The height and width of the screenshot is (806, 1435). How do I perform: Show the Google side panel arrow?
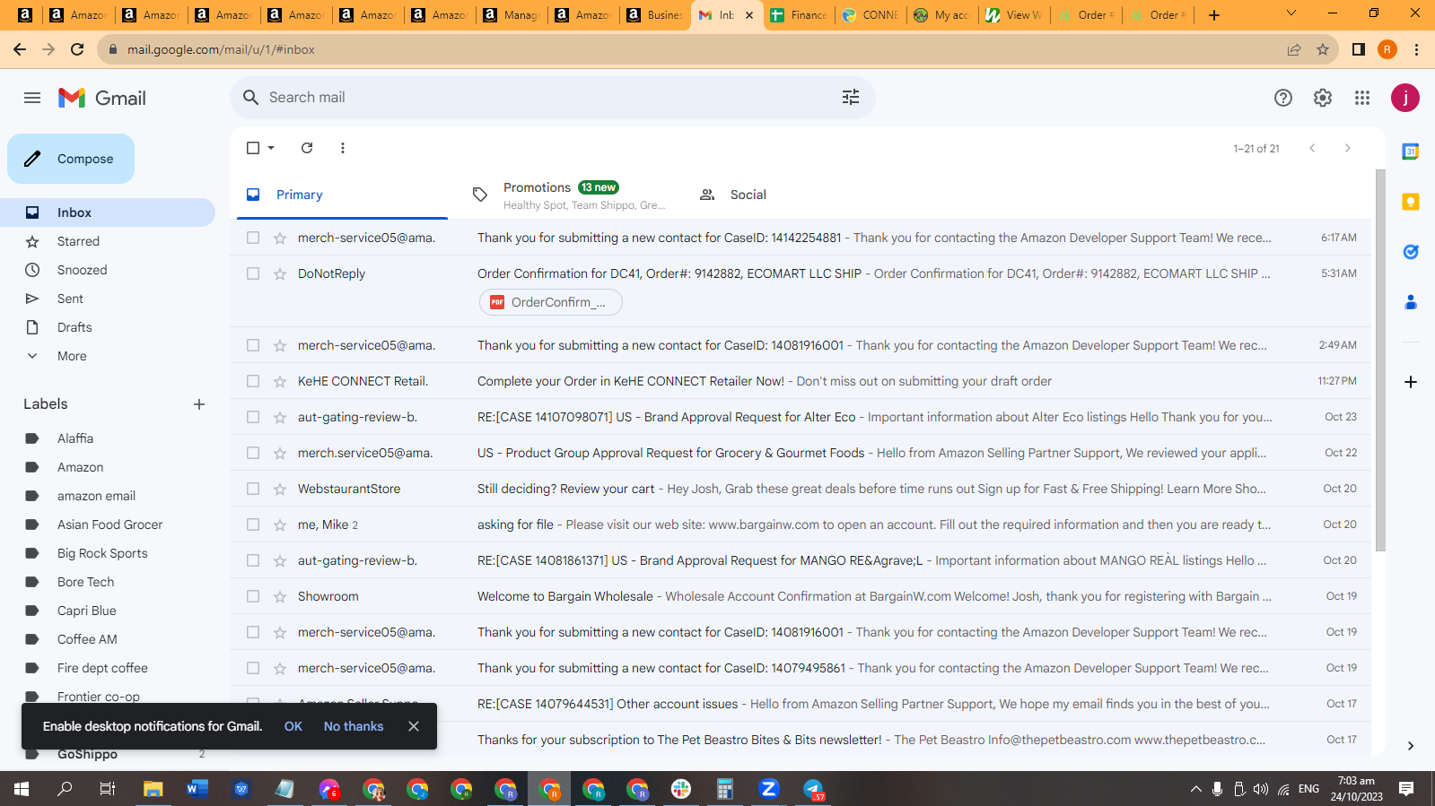coord(1411,746)
